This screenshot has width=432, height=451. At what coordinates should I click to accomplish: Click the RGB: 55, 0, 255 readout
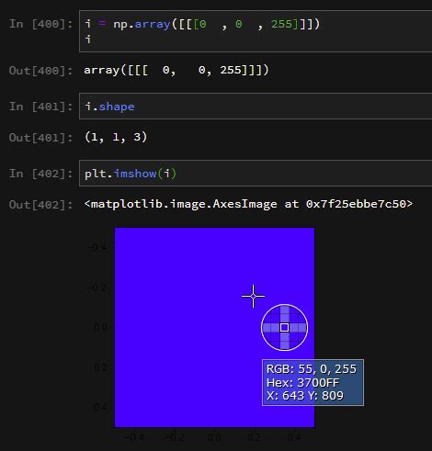(312, 369)
